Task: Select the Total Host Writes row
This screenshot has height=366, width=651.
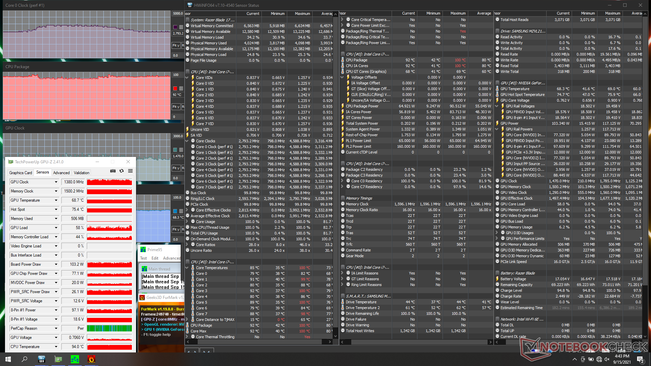Action: pos(416,331)
